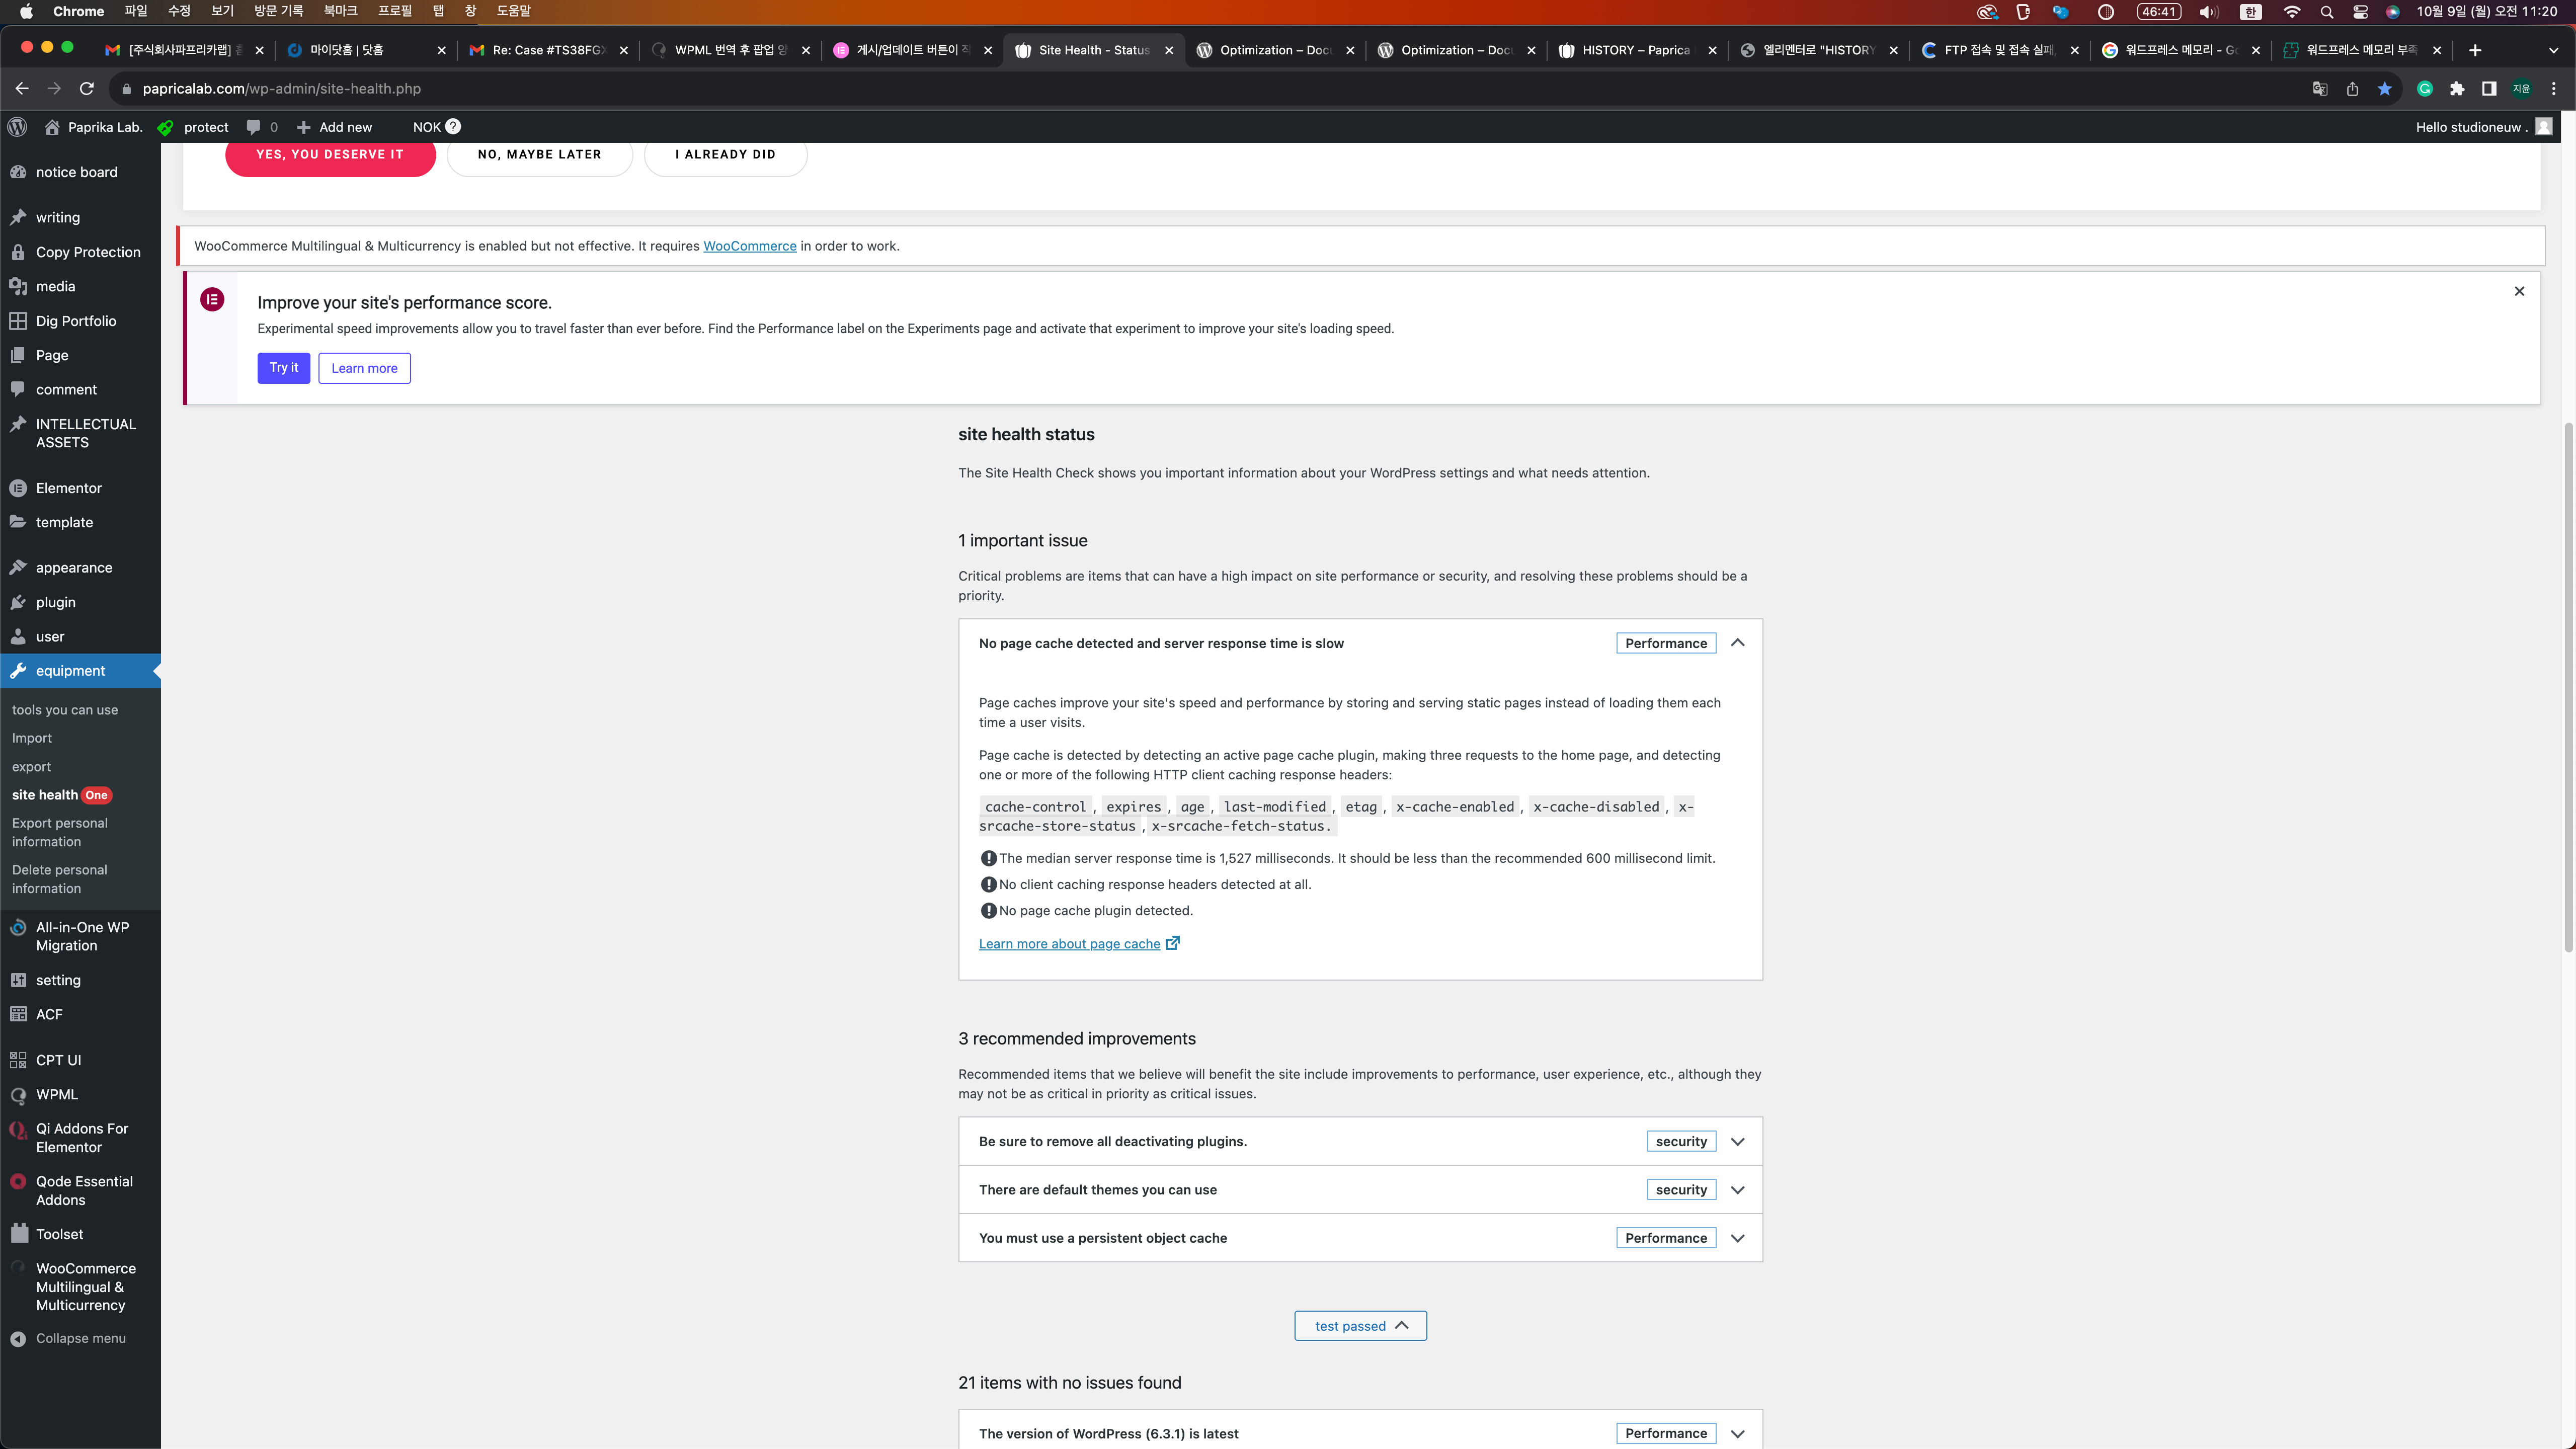Click Add new in admin bar
Viewport: 2576px width, 1449px height.
334,127
